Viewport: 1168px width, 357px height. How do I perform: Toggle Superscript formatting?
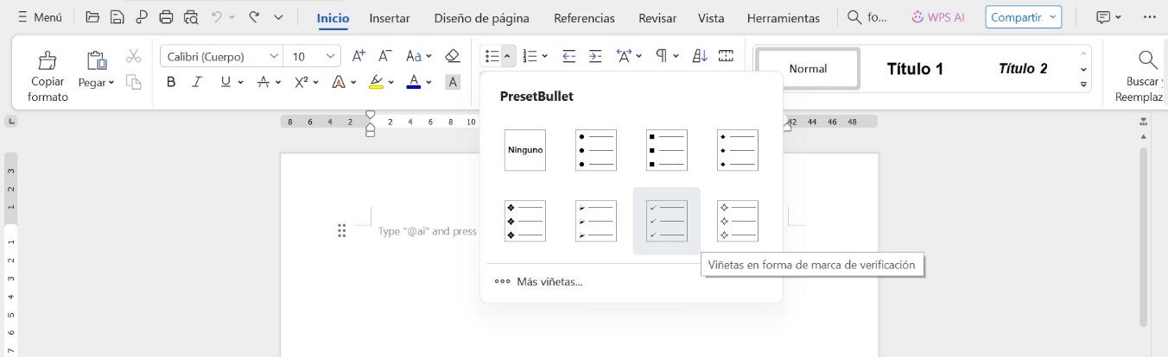pos(302,82)
